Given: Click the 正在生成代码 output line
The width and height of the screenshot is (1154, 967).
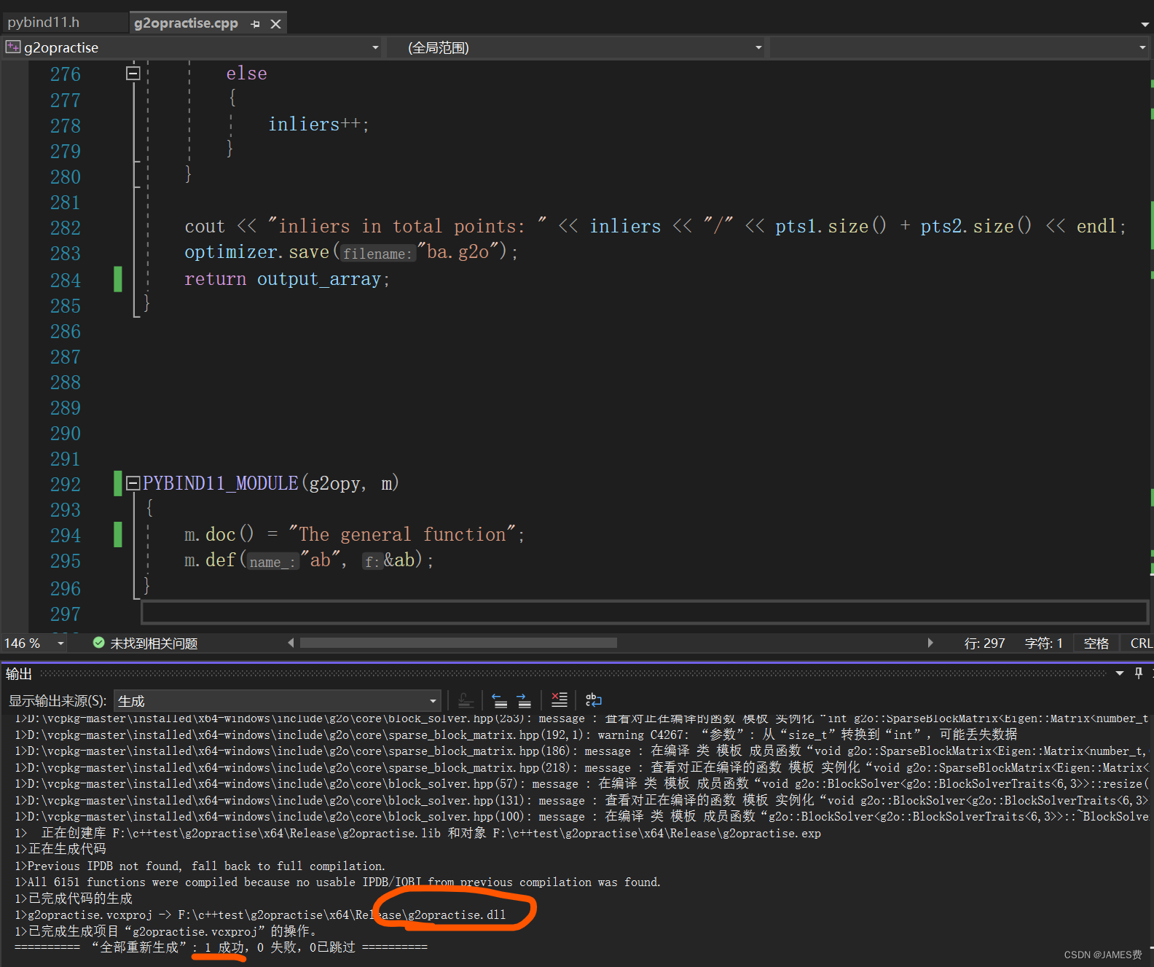Looking at the screenshot, I should (x=60, y=849).
